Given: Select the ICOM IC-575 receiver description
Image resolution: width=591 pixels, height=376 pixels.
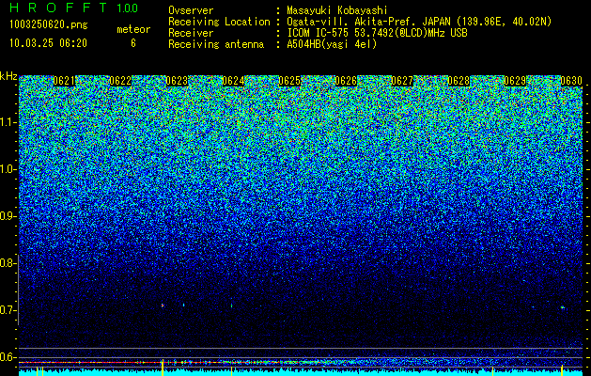Looking at the screenshot, I should click(x=377, y=33).
